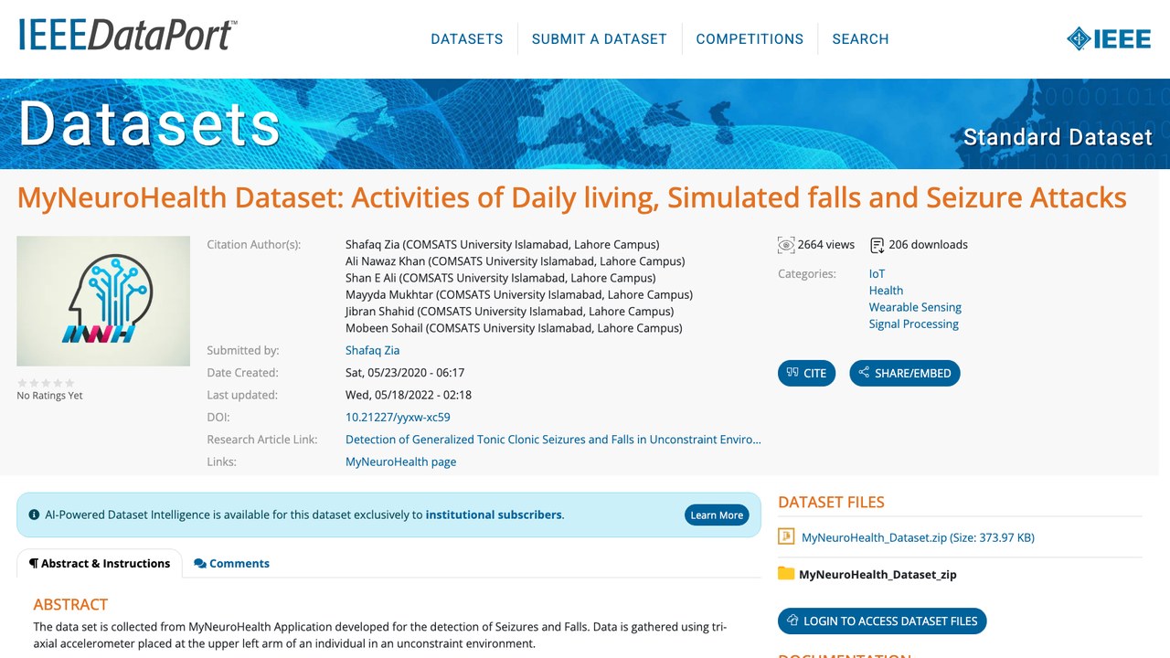
Task: Select the Abstract & Instructions tab
Action: pos(100,563)
